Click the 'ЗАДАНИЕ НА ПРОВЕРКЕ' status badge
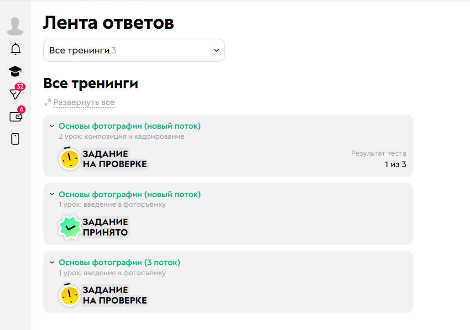Screen dimensions: 470x330 pyautogui.click(x=114, y=159)
